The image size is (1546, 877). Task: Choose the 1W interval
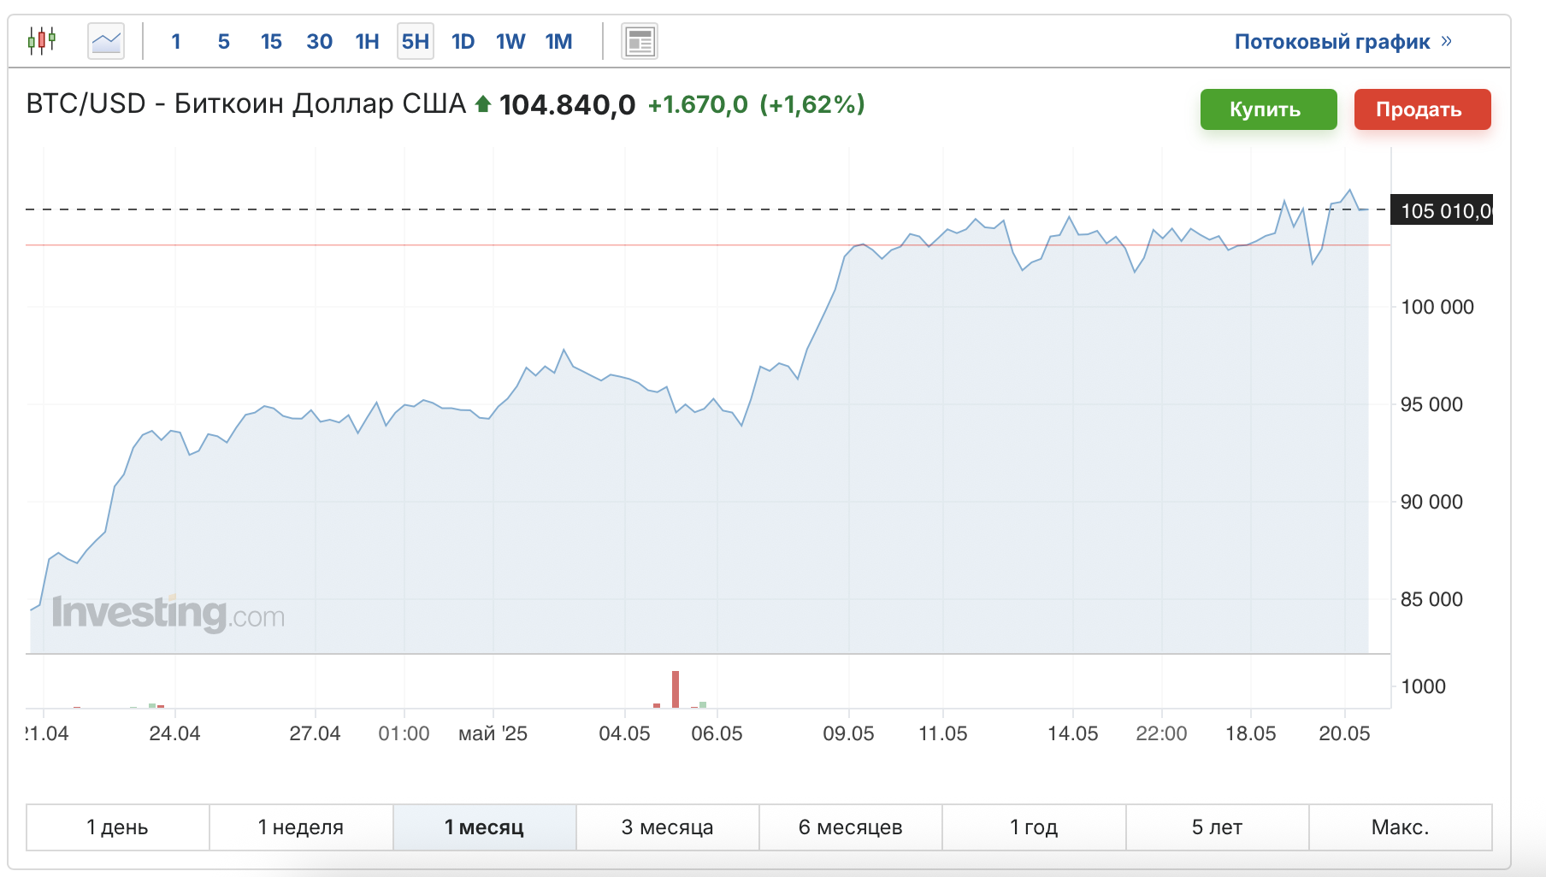(510, 41)
